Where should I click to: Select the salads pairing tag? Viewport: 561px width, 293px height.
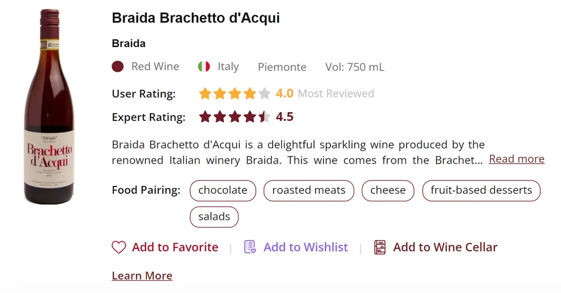tap(214, 217)
